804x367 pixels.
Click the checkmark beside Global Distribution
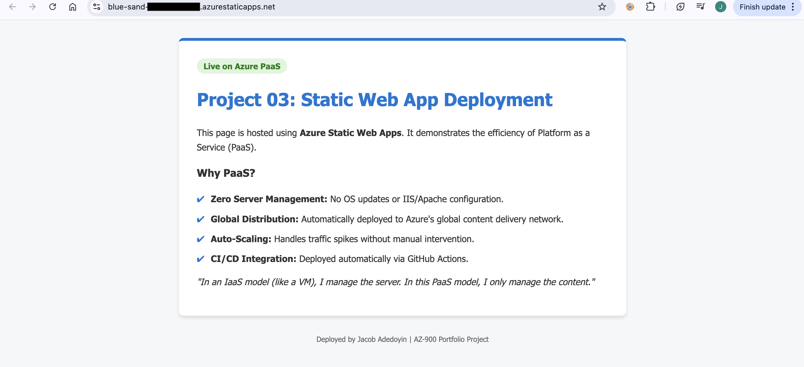[x=200, y=220]
